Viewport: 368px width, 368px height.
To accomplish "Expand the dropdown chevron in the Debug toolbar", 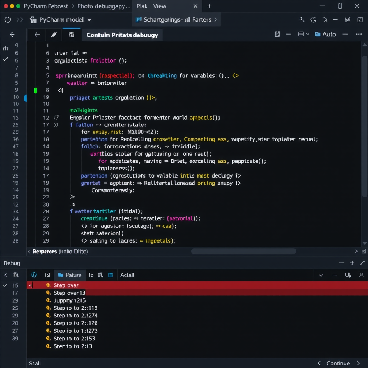I will click(x=321, y=275).
